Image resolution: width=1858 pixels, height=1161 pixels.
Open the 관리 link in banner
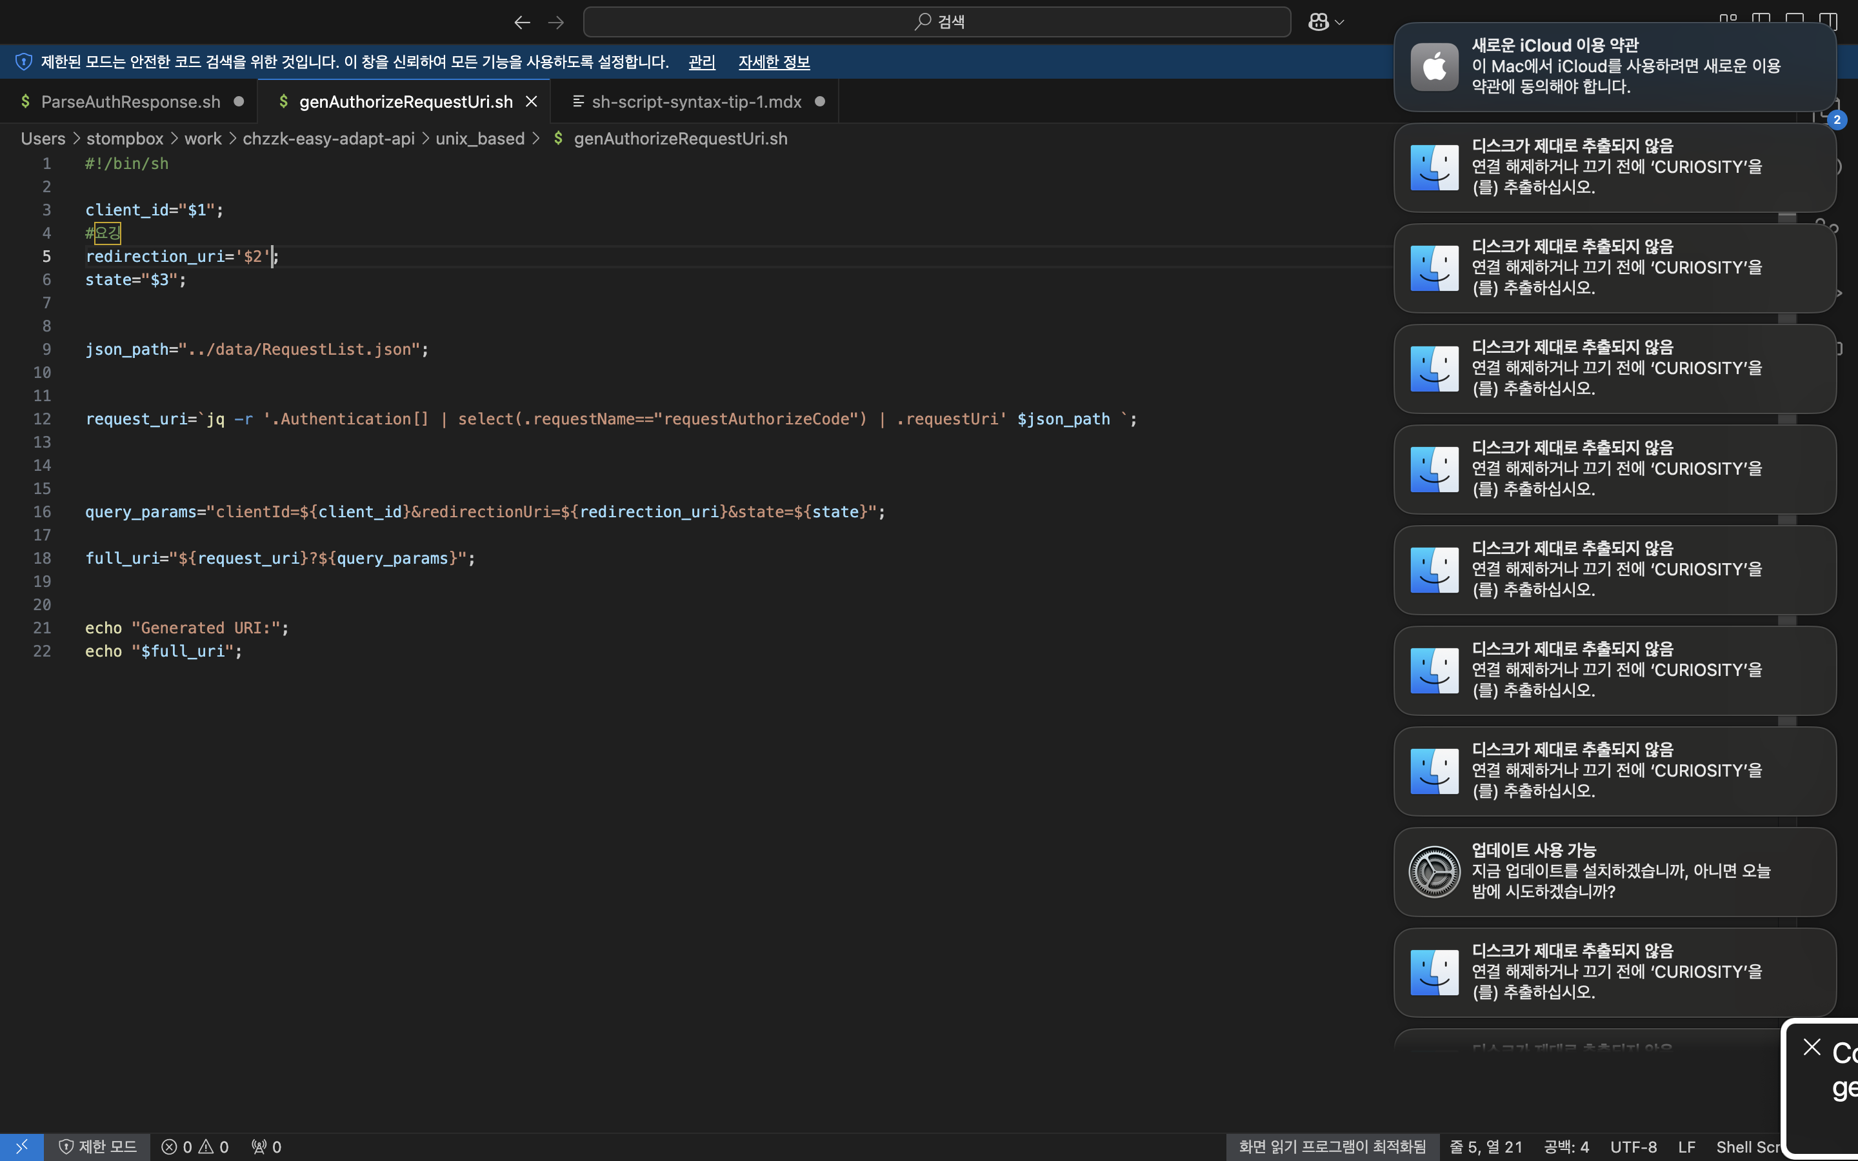tap(702, 61)
